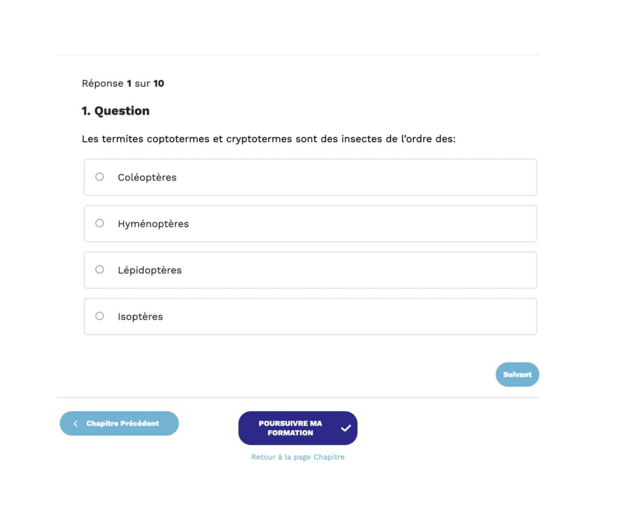This screenshot has width=619, height=517.
Task: Click the Hyménoptères answer box
Action: tap(309, 223)
